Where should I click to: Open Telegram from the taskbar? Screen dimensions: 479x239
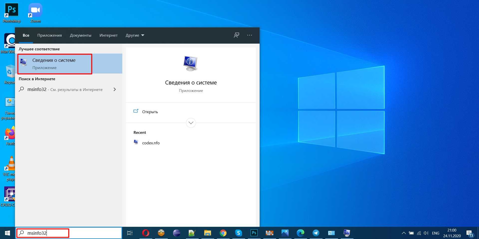click(316, 233)
